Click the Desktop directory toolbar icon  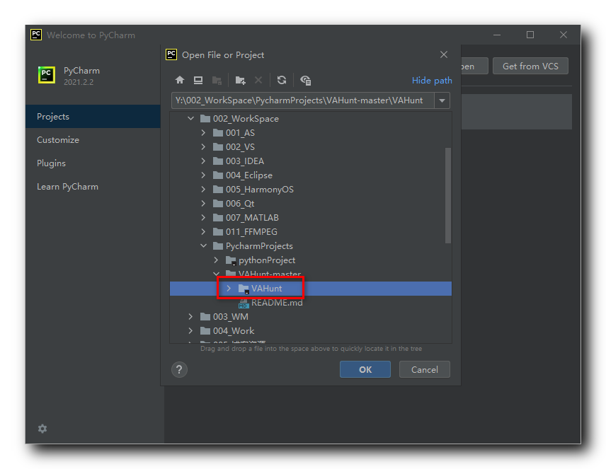198,80
